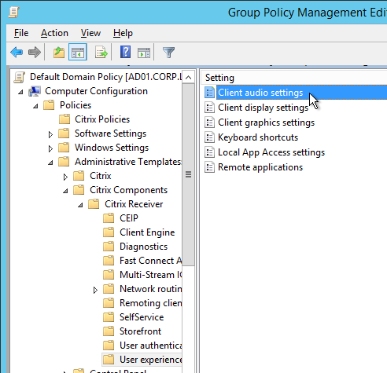Click the Up one level folder icon
The height and width of the screenshot is (373, 387).
pyautogui.click(x=59, y=53)
